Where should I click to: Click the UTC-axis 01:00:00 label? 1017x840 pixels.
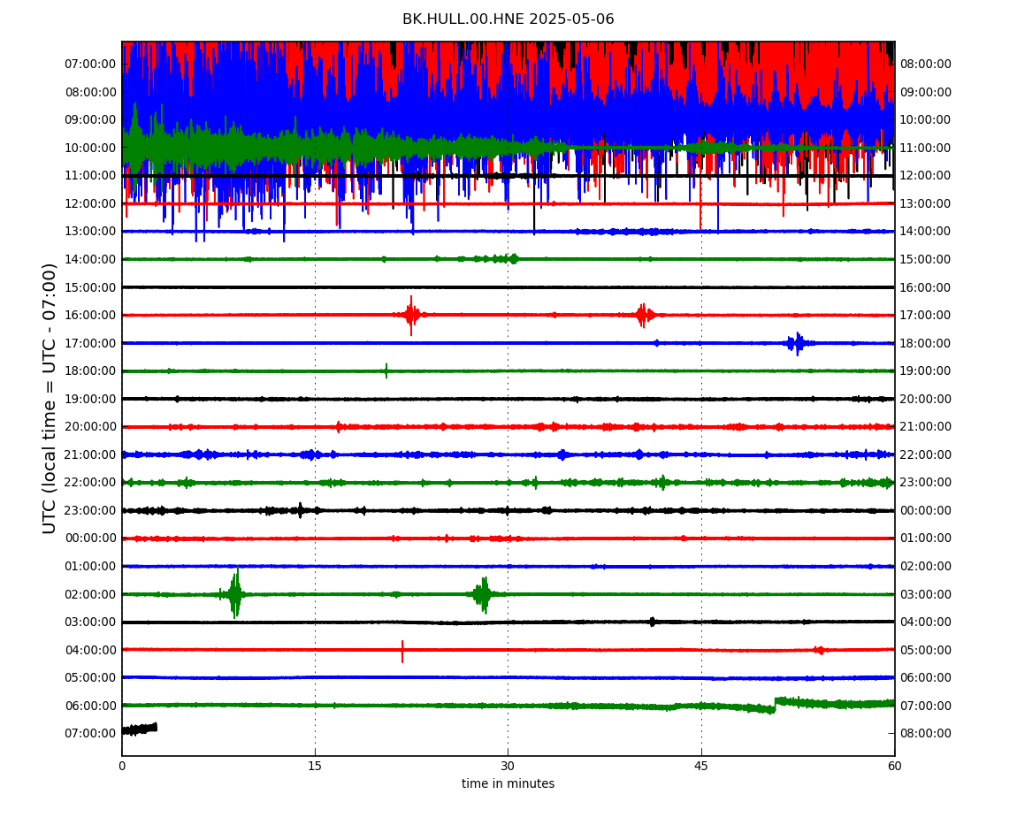(90, 566)
